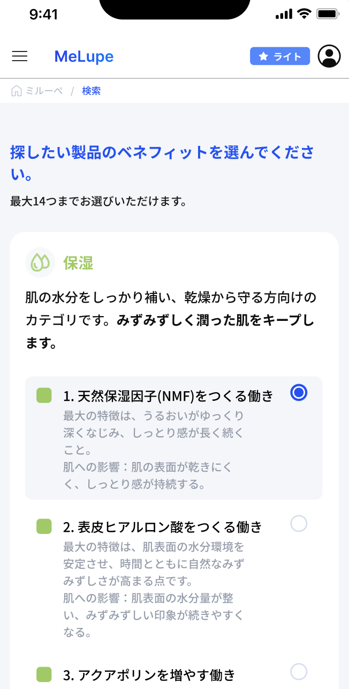Go to ミルーペ breadcrumb link
349x689 pixels.
(44, 91)
